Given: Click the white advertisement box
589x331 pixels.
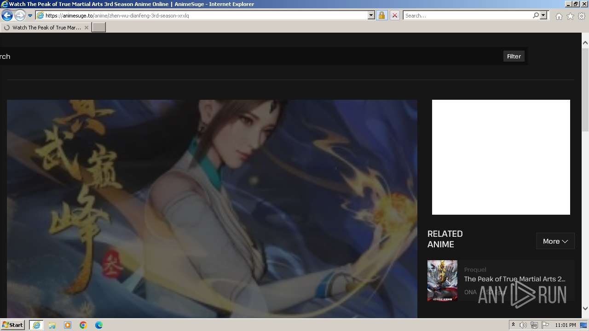Looking at the screenshot, I should tap(501, 157).
